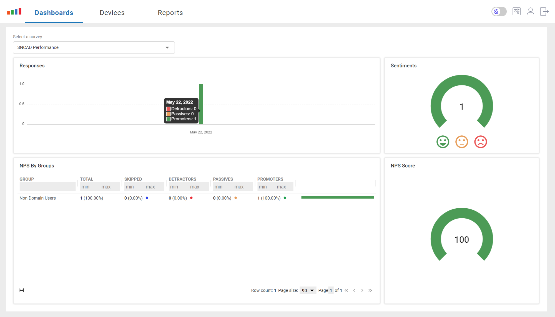This screenshot has width=555, height=317.
Task: Click the Skipped max filter field
Action: 154,187
